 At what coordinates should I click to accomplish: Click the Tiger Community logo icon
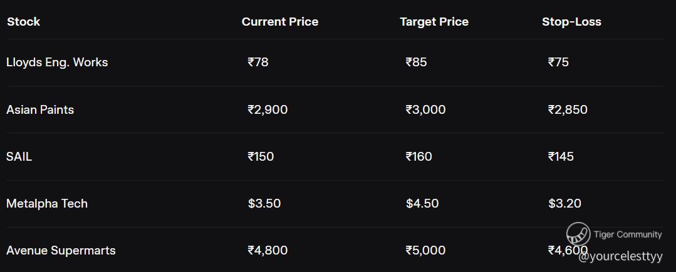pos(578,234)
